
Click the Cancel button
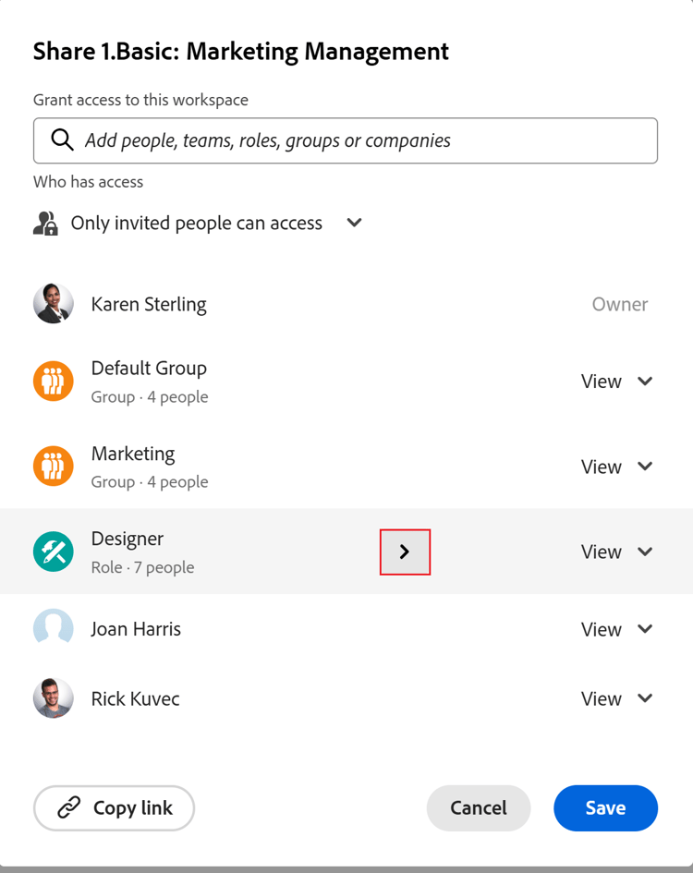[479, 807]
